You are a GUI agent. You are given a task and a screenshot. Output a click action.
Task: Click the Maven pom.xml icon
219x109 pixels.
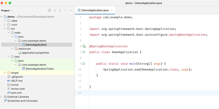click(9, 93)
